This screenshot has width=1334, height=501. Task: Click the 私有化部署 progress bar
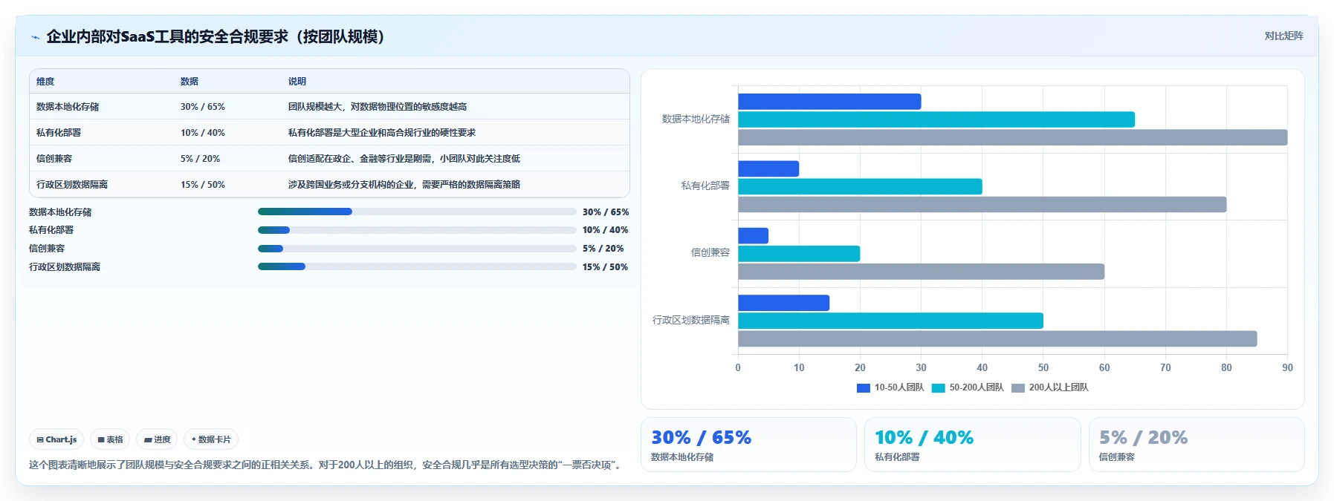(x=417, y=230)
